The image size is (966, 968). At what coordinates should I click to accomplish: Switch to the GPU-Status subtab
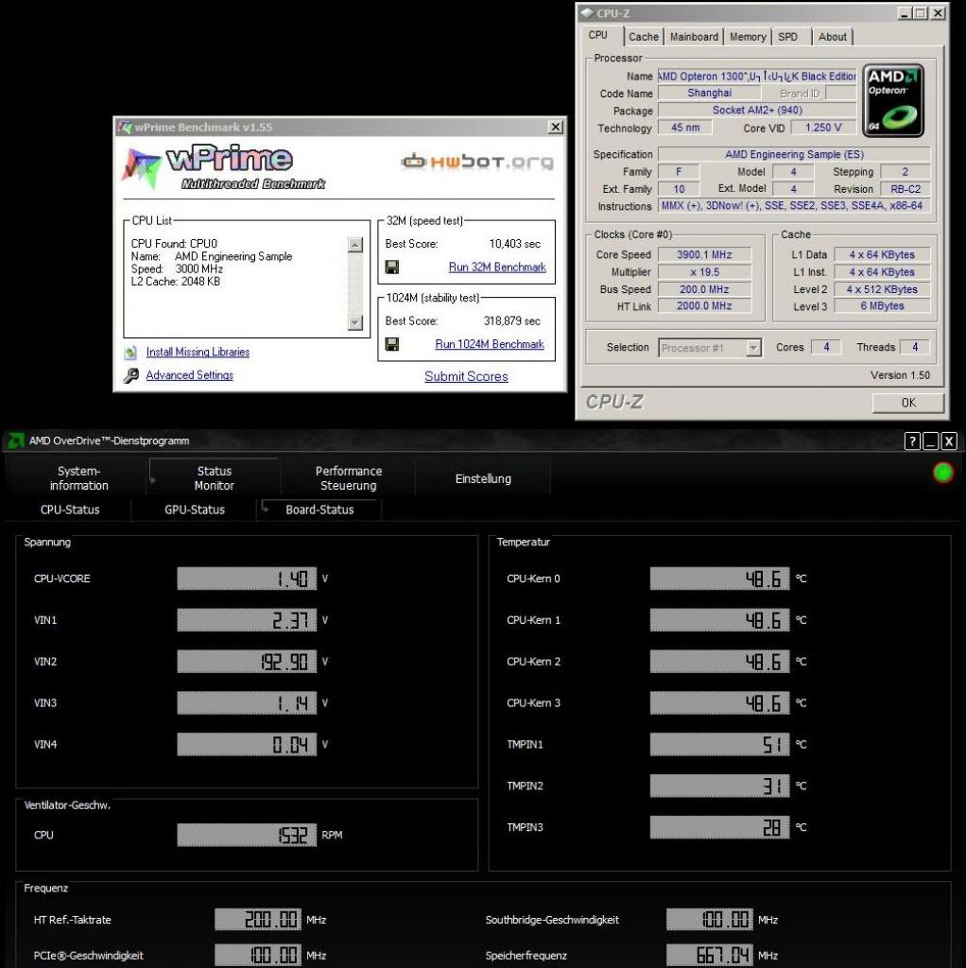coord(195,510)
